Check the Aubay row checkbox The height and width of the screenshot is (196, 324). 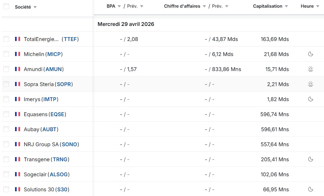6,129
